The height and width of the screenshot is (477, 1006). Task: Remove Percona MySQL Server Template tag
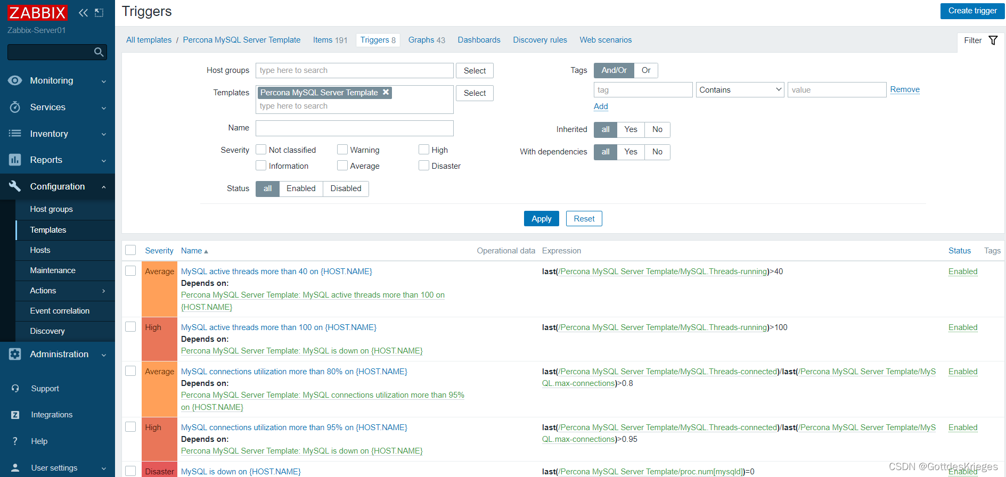point(386,92)
